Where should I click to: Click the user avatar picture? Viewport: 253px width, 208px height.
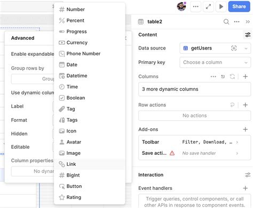point(181,6)
